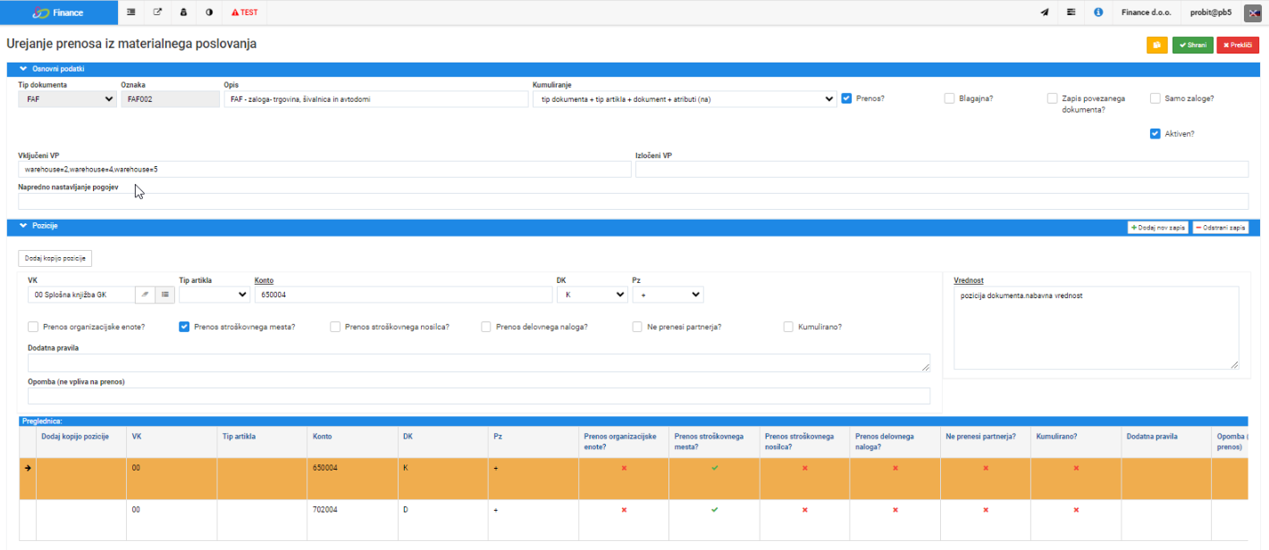Image resolution: width=1269 pixels, height=550 pixels.
Task: Click the paper plane icon in header
Action: coord(1045,12)
